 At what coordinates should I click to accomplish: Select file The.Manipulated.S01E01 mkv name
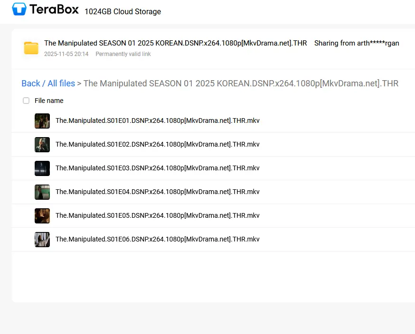click(158, 121)
